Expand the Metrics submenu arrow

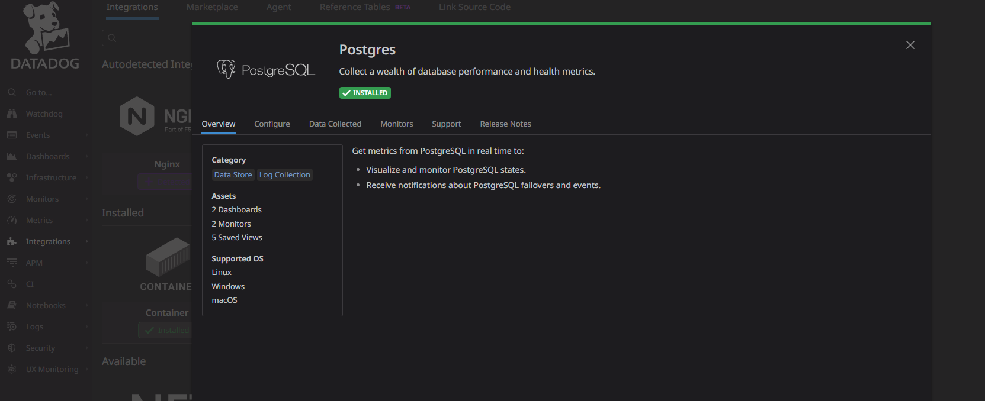(x=87, y=220)
